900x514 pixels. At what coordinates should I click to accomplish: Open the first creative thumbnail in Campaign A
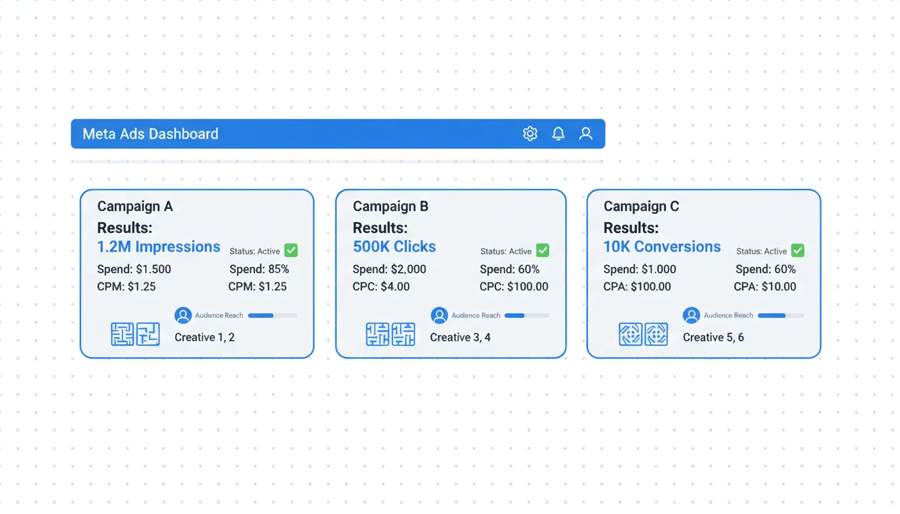pos(123,334)
